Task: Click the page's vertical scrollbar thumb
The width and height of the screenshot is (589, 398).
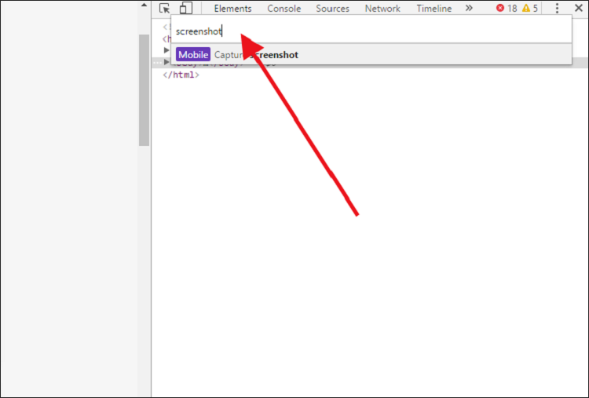Action: pos(144,90)
